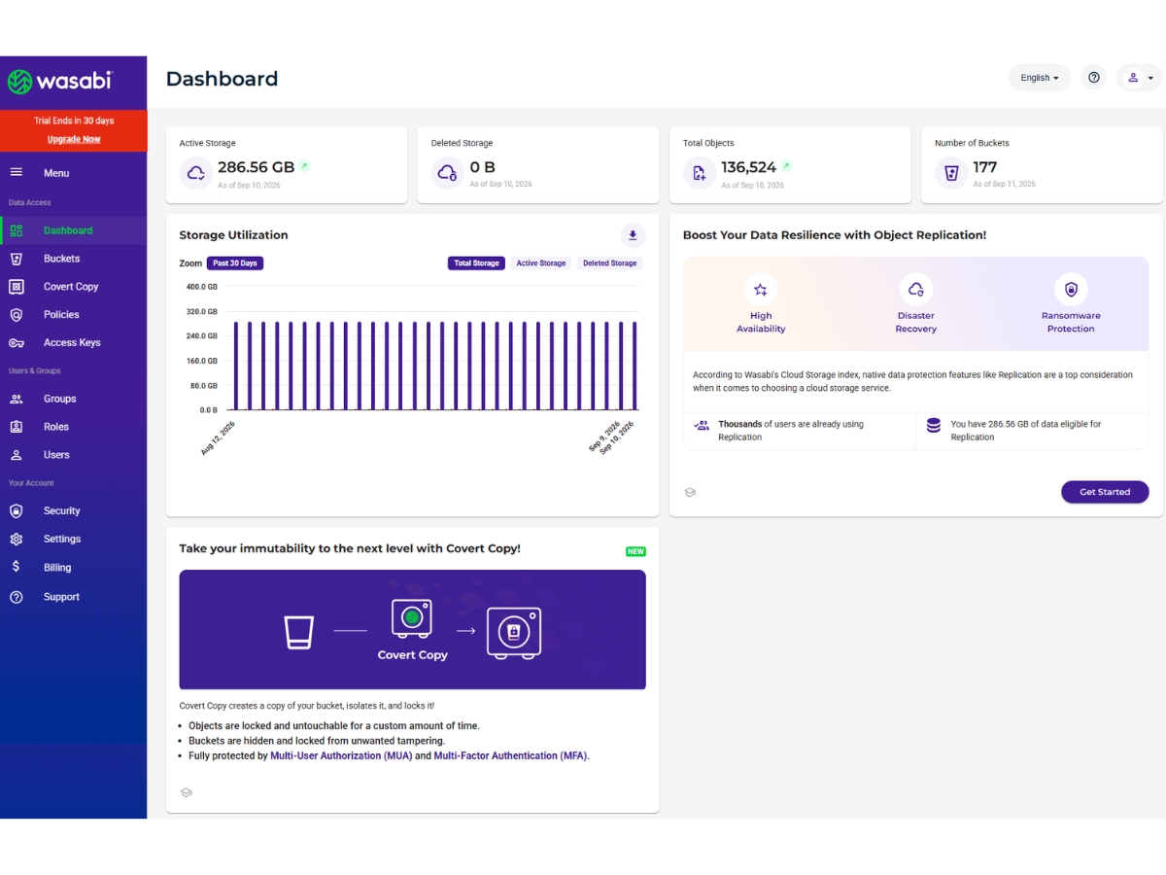Image resolution: width=1166 pixels, height=875 pixels.
Task: Click the Upgrade Now link
Action: 74,139
